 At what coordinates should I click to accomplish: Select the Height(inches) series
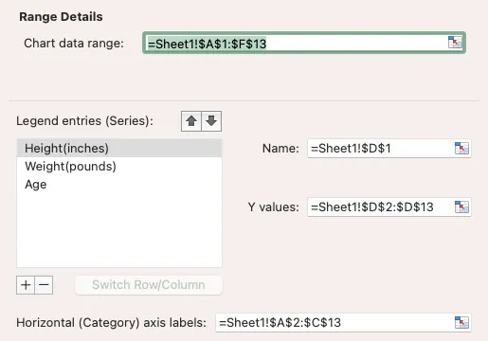[119, 148]
